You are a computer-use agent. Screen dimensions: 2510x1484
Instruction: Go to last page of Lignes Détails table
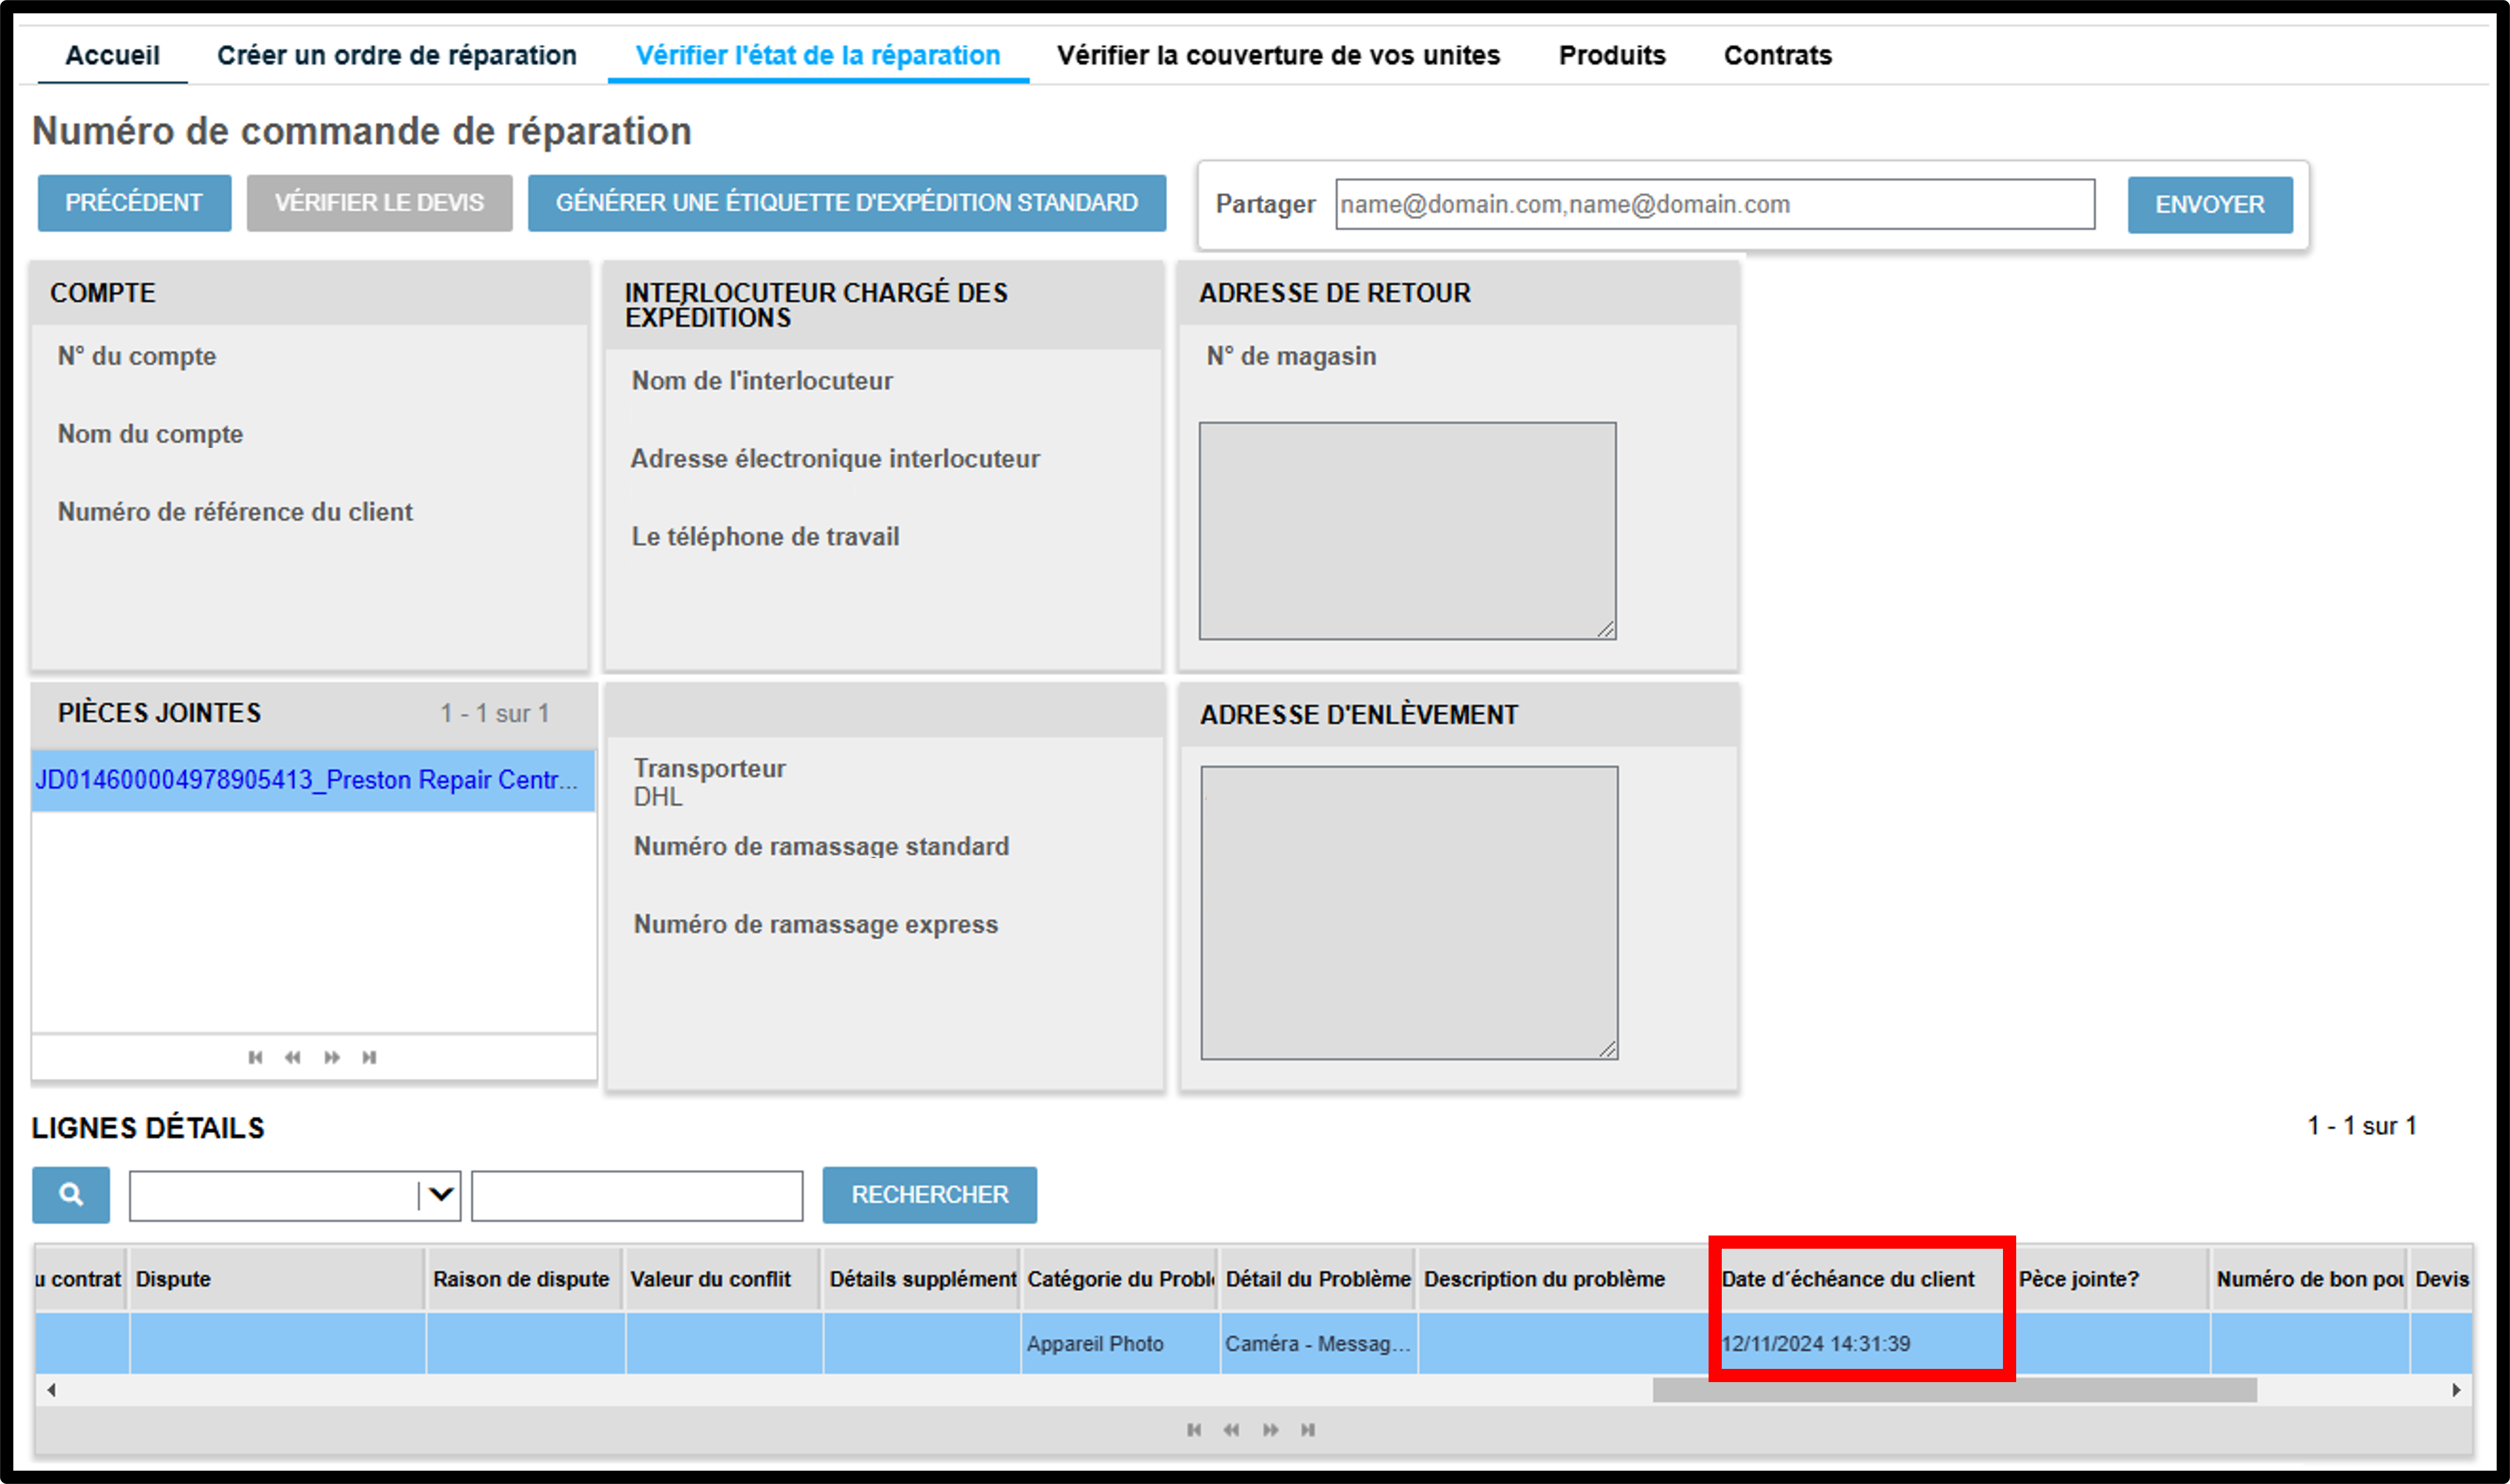1307,1430
